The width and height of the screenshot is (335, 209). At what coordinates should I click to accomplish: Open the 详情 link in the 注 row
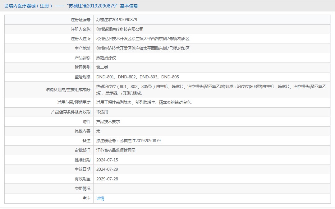100,198
